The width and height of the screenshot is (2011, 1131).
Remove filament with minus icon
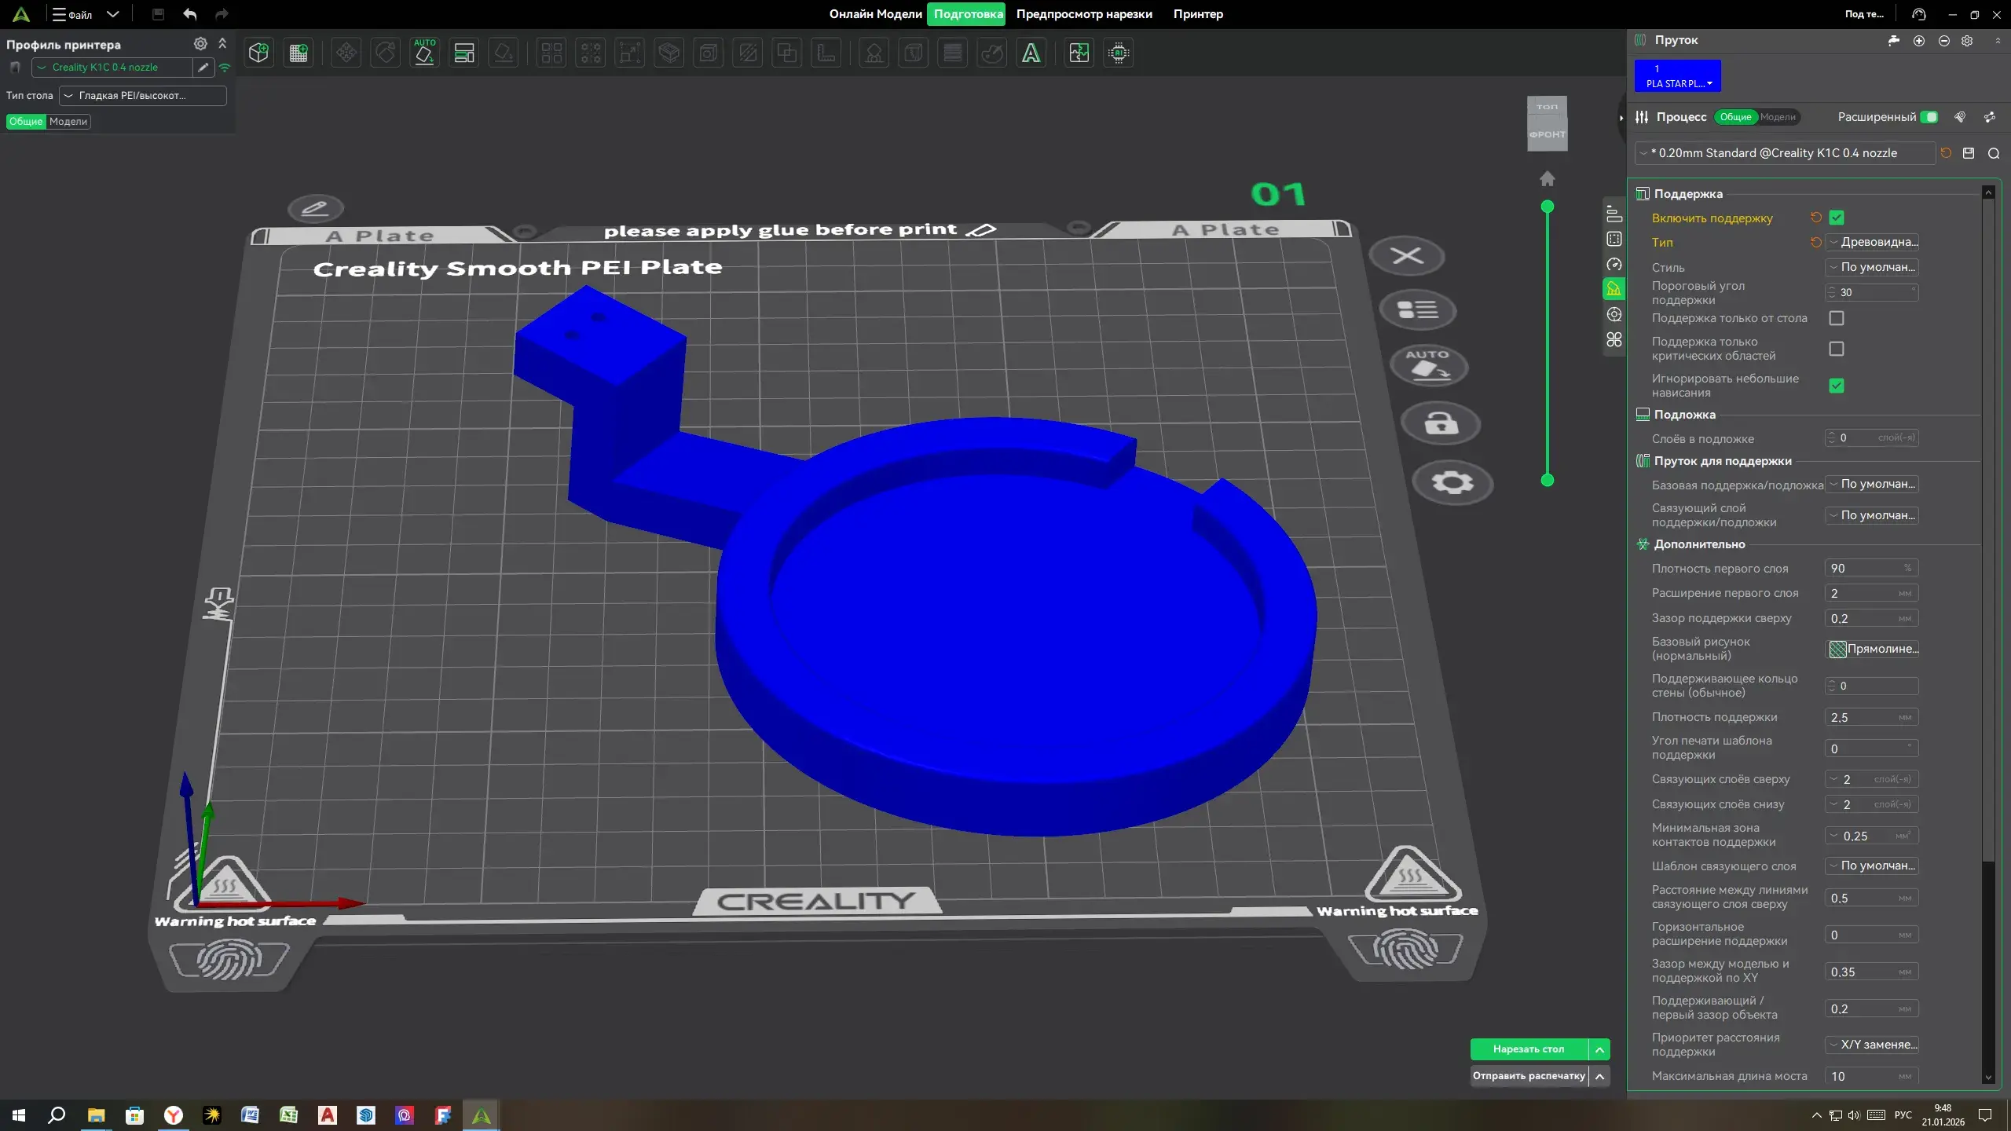[x=1943, y=41]
